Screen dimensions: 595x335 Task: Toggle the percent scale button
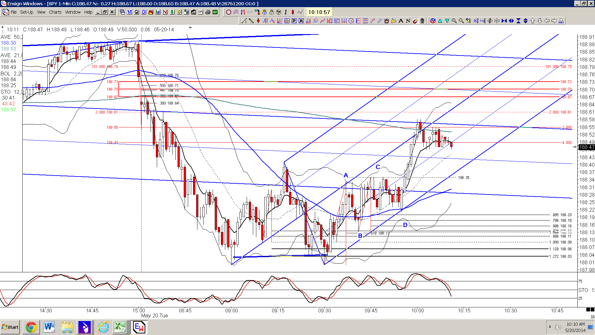click(x=475, y=21)
